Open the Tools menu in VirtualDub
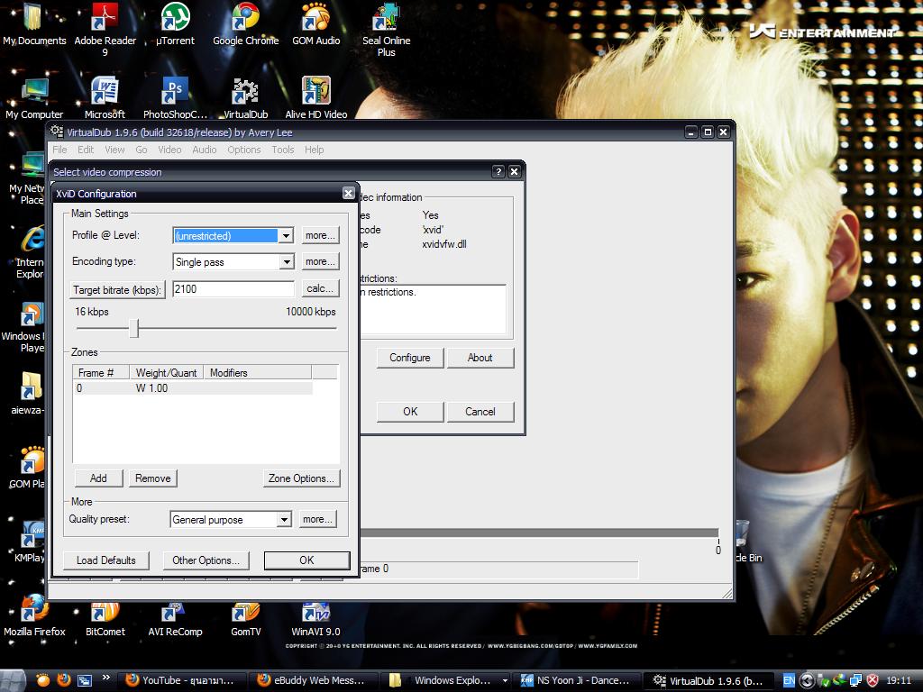Screen dimensions: 923x692 (x=282, y=150)
